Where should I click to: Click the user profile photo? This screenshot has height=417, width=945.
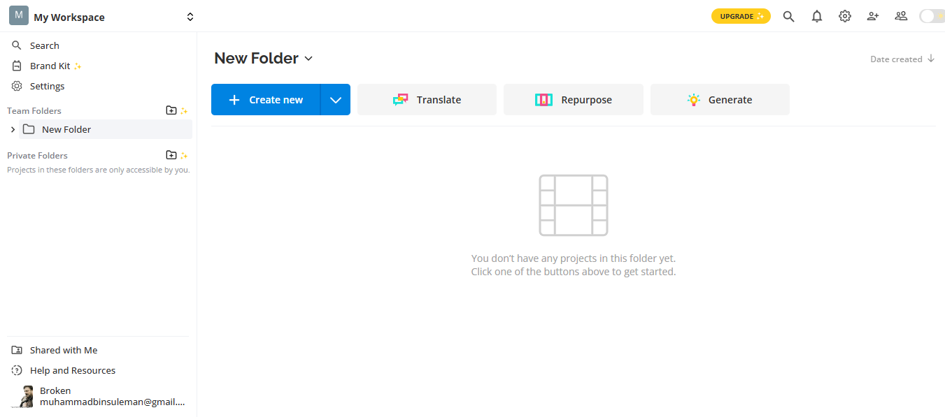point(22,397)
